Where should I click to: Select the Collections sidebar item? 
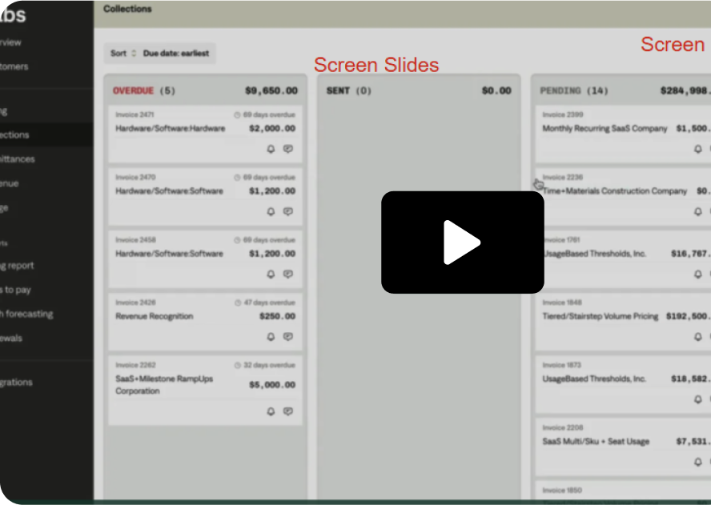(46, 134)
